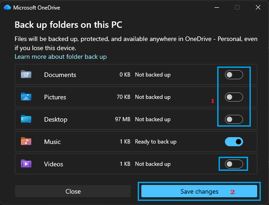Click Videos Not backed up status
Screen dimensions: 269x205
pyautogui.click(x=153, y=164)
